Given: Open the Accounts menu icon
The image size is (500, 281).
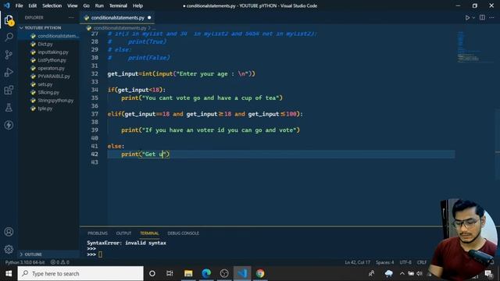Looking at the screenshot, I should click(9, 232).
